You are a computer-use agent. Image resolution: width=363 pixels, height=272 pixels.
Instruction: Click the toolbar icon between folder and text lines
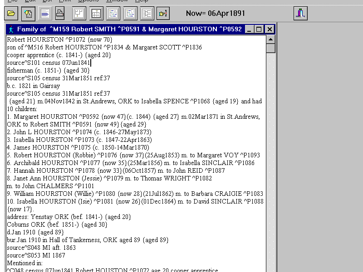[x=28, y=14]
